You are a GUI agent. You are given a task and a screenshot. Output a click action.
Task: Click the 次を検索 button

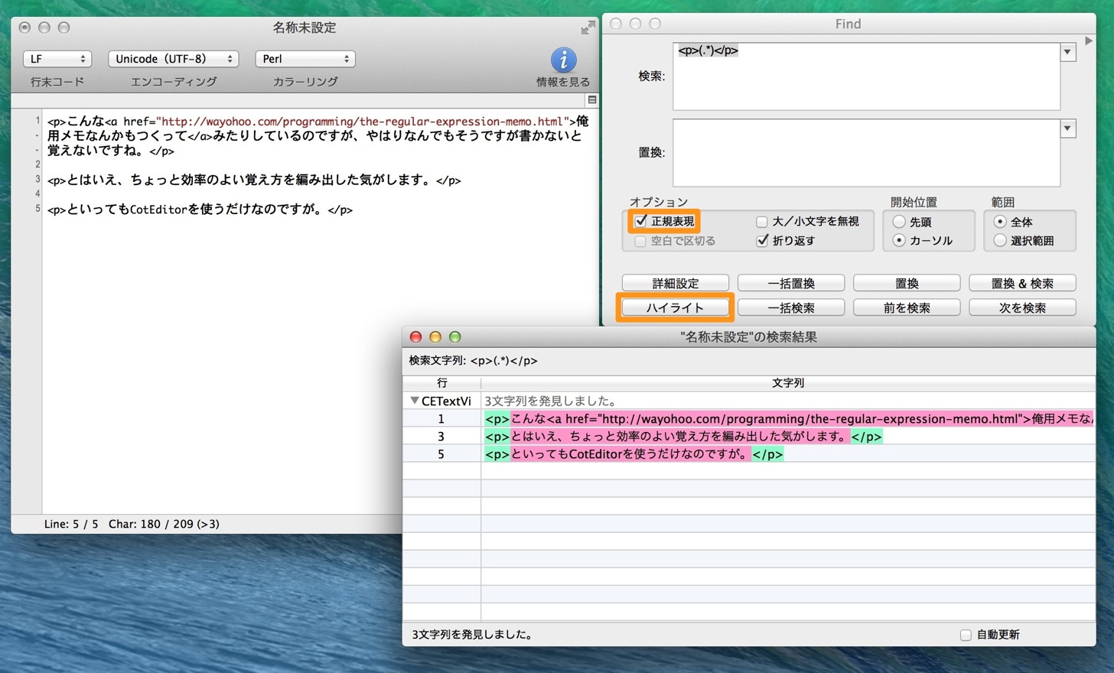pyautogui.click(x=1022, y=307)
